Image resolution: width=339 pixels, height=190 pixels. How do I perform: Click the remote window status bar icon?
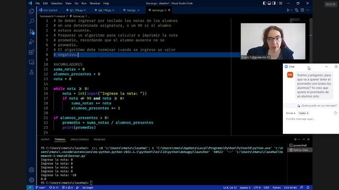pos(30,188)
